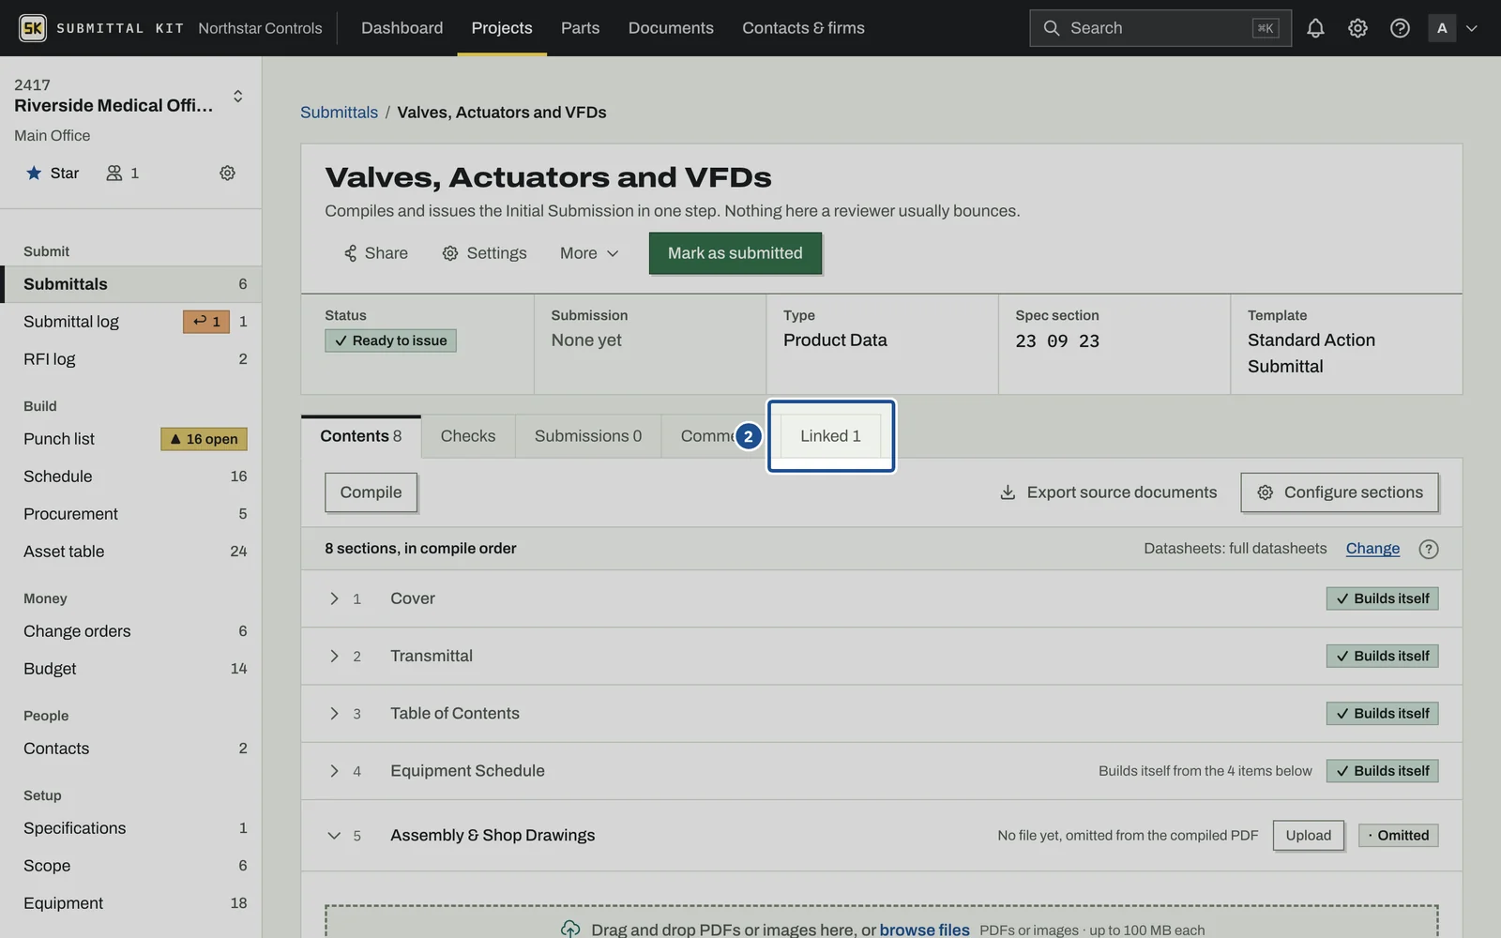The width and height of the screenshot is (1501, 938).
Task: Click browse files link
Action: [x=924, y=930]
